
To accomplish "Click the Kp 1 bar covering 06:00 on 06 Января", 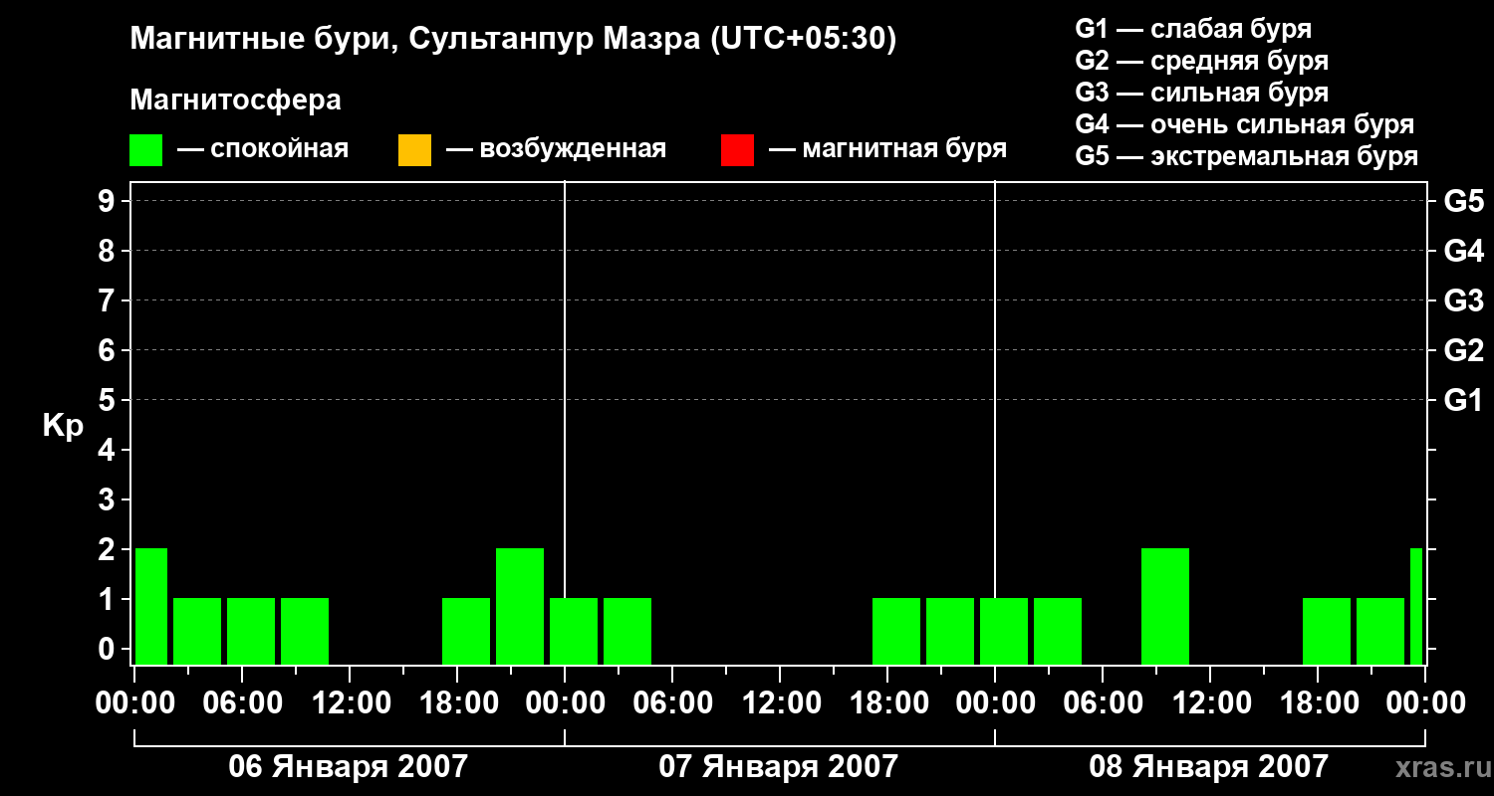I will click(x=251, y=631).
